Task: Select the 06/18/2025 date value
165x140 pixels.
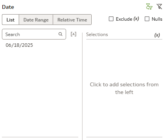Action: (x=19, y=45)
